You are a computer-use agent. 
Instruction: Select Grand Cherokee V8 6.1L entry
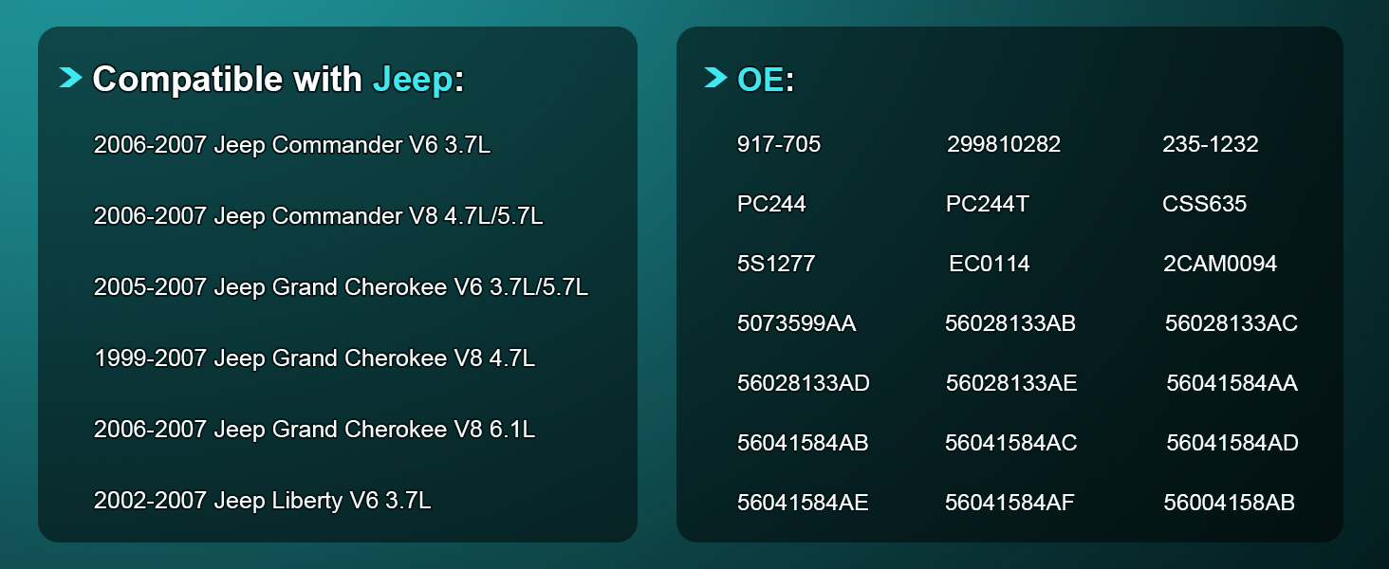coord(314,430)
